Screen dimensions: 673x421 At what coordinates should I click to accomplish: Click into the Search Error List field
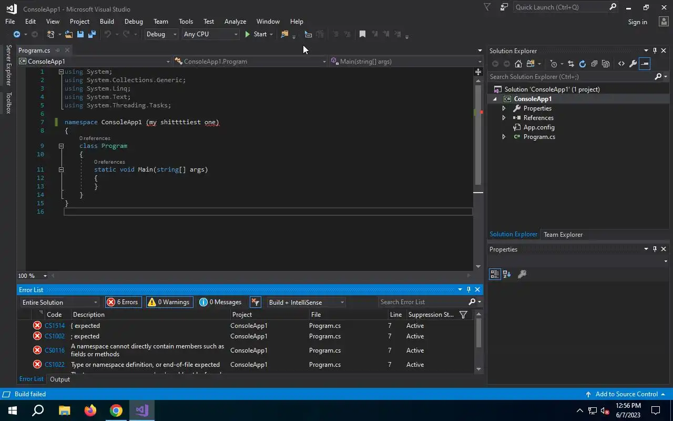tap(423, 302)
